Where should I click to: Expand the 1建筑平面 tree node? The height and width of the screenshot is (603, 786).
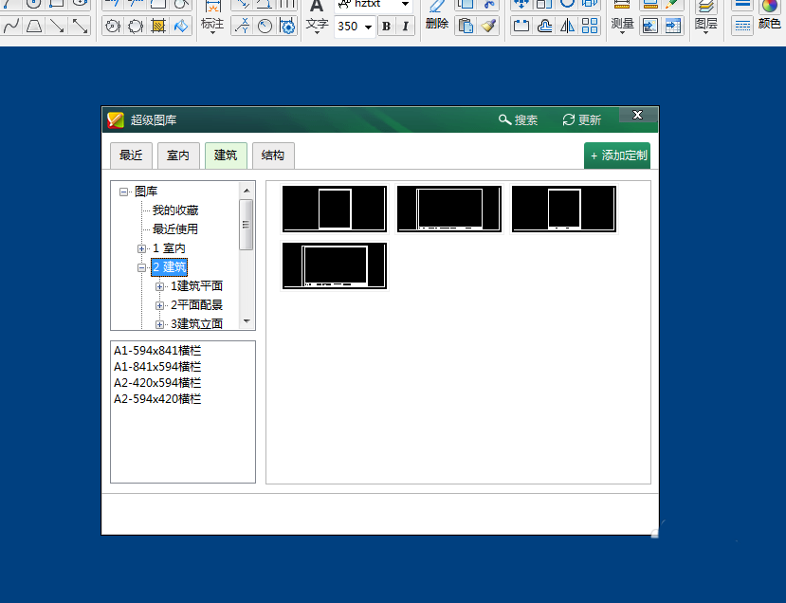point(159,286)
